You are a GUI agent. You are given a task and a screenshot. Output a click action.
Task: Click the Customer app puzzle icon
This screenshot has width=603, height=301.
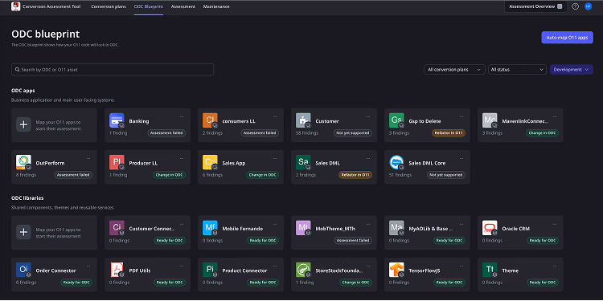[303, 120]
